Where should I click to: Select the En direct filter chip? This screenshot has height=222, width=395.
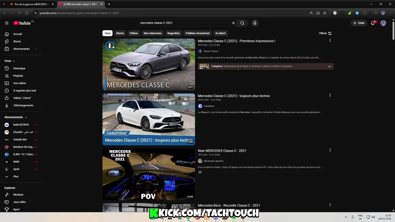point(220,33)
